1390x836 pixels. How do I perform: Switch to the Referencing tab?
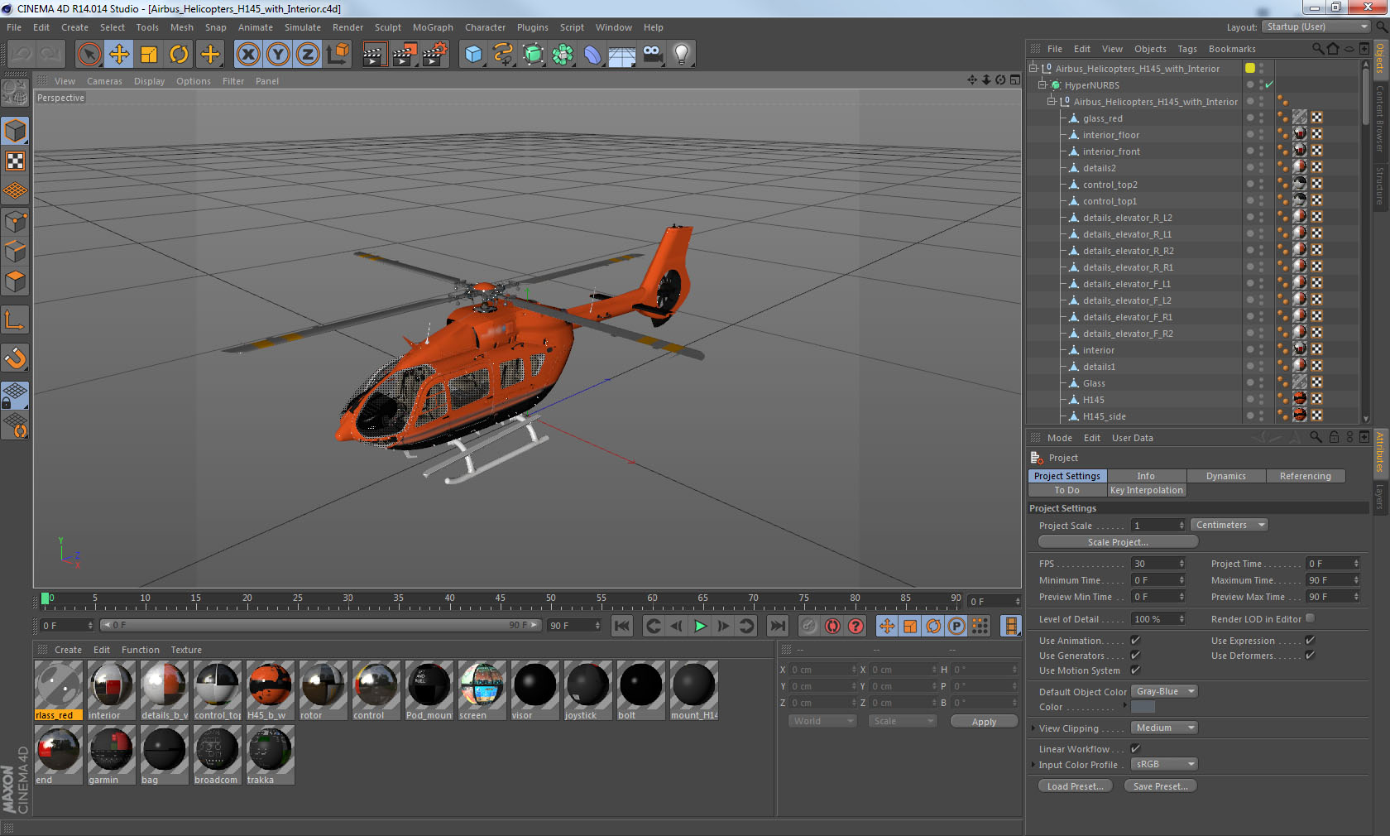click(1306, 476)
